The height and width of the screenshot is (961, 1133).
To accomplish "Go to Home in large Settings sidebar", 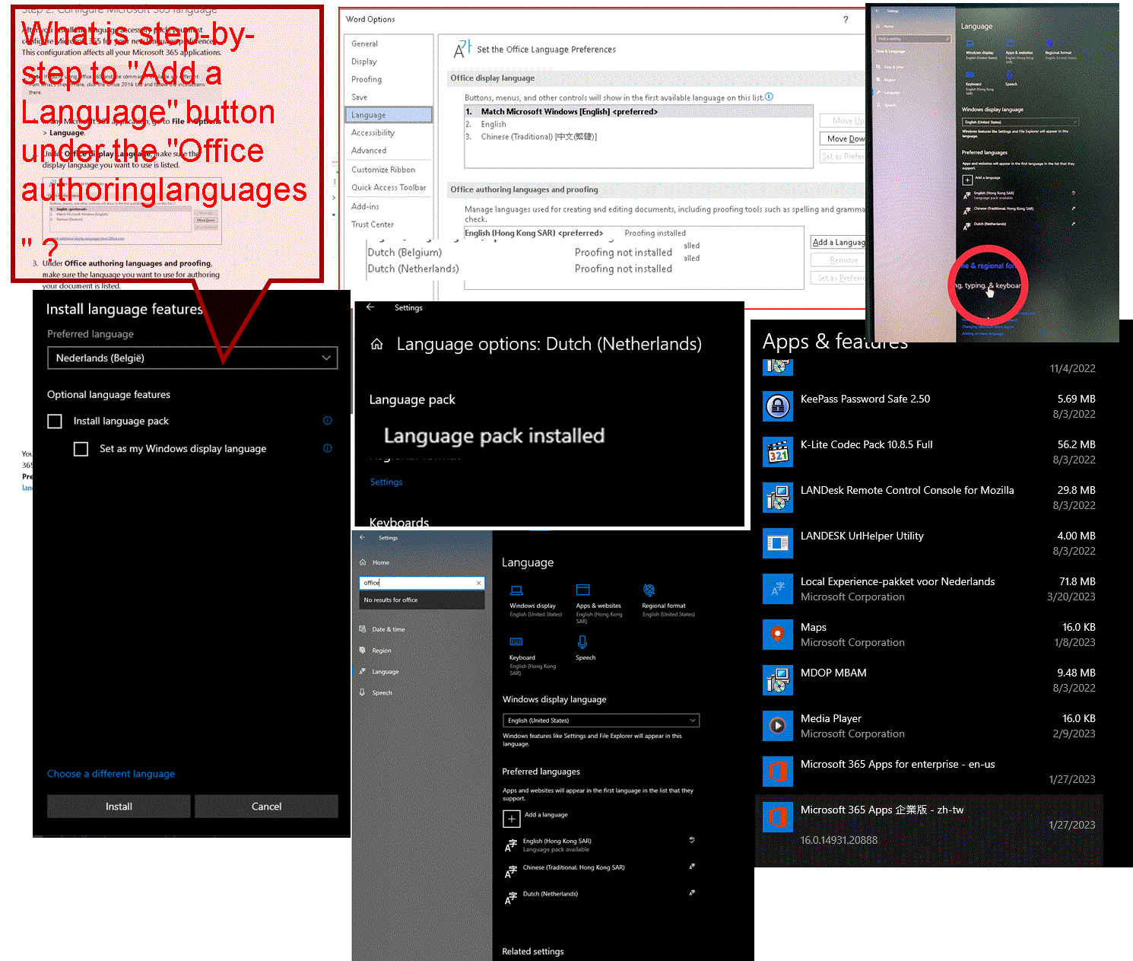I will tap(380, 562).
